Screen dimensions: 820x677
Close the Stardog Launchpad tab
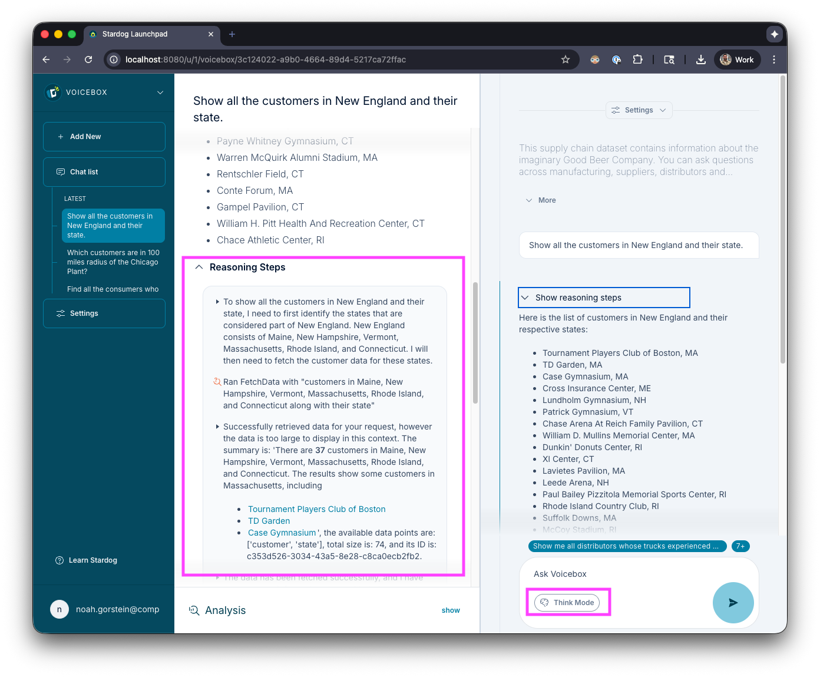[x=211, y=34]
